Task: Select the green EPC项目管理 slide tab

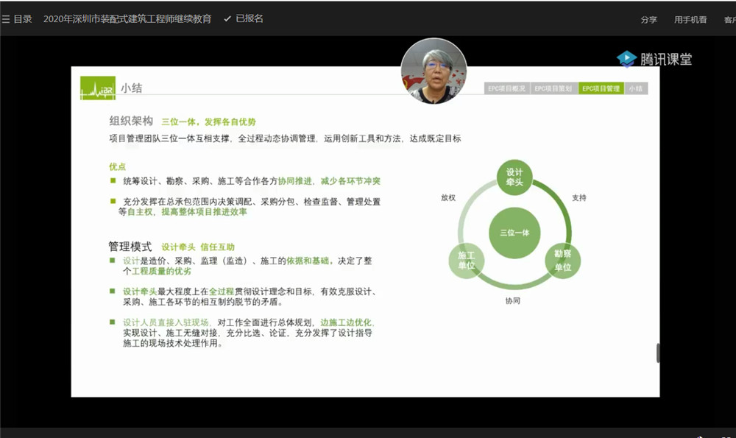Action: coord(601,88)
